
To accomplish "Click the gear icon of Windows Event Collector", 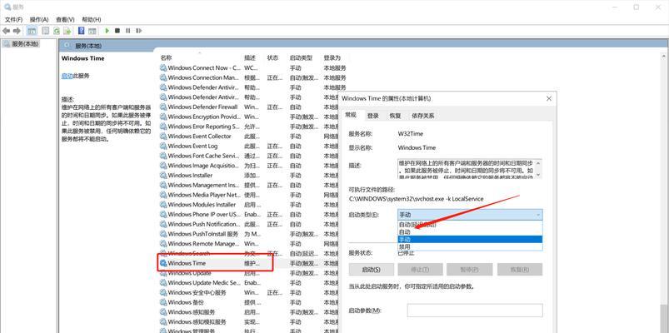I will pos(163,136).
